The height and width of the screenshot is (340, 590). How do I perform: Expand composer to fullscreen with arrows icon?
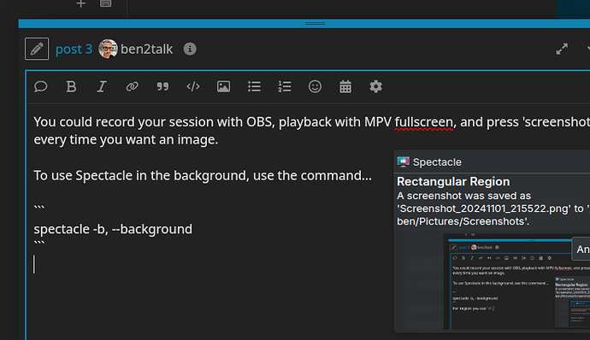pyautogui.click(x=562, y=49)
